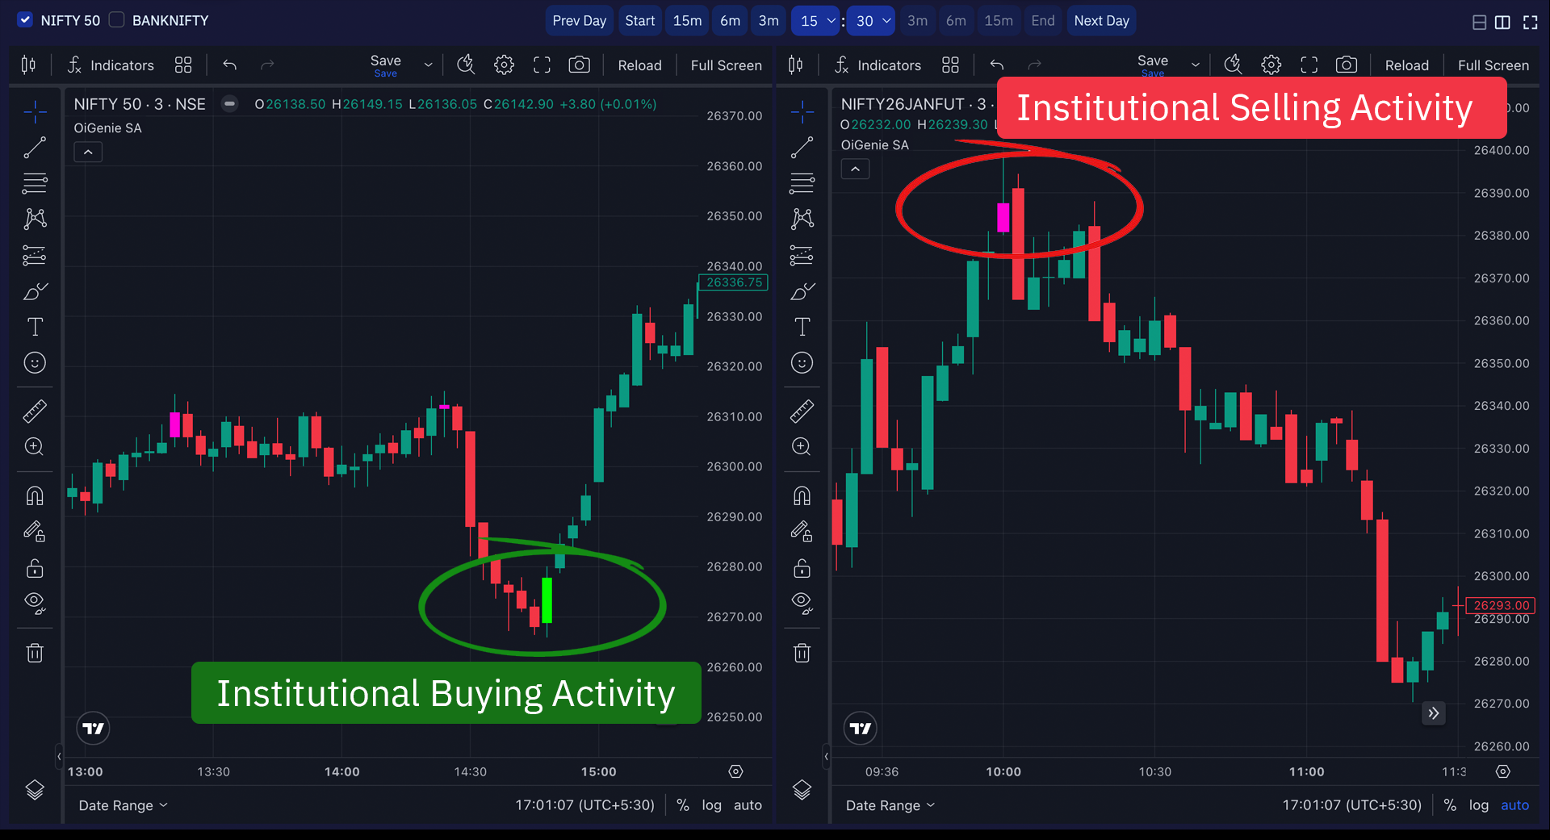Open layout templates grid icon on left chart
1550x840 pixels.
[183, 65]
